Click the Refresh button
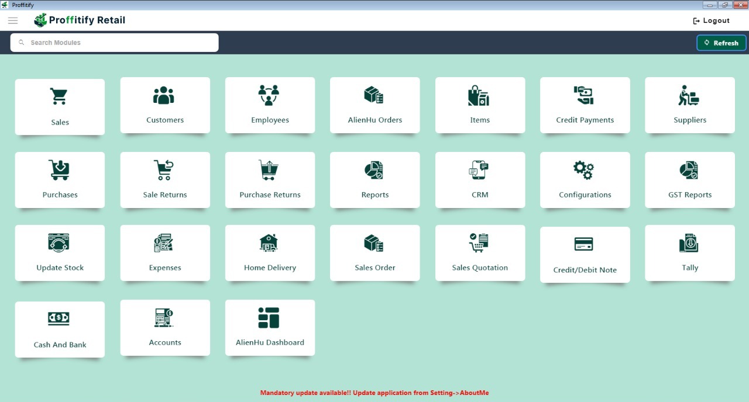Screen dimensions: 749x402 click(721, 43)
